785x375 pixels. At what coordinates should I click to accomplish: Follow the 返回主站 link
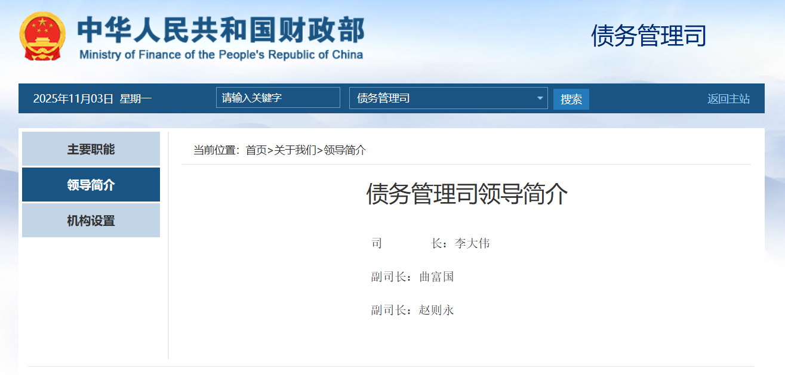pyautogui.click(x=728, y=99)
